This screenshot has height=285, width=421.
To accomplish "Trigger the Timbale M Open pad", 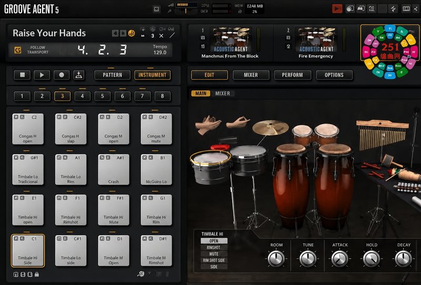I will 114,251.
